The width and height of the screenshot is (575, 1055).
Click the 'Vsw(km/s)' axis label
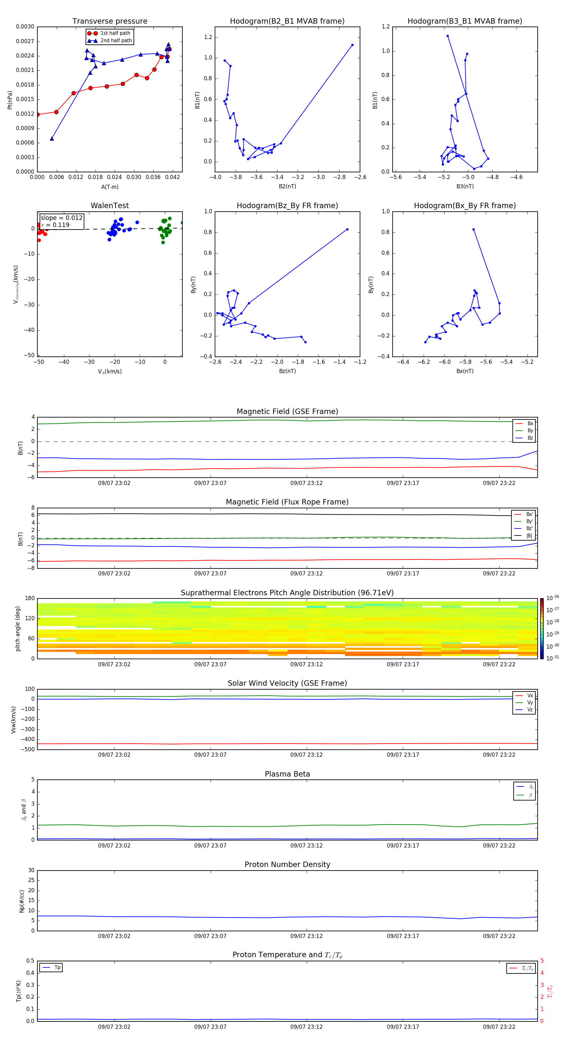(13, 720)
